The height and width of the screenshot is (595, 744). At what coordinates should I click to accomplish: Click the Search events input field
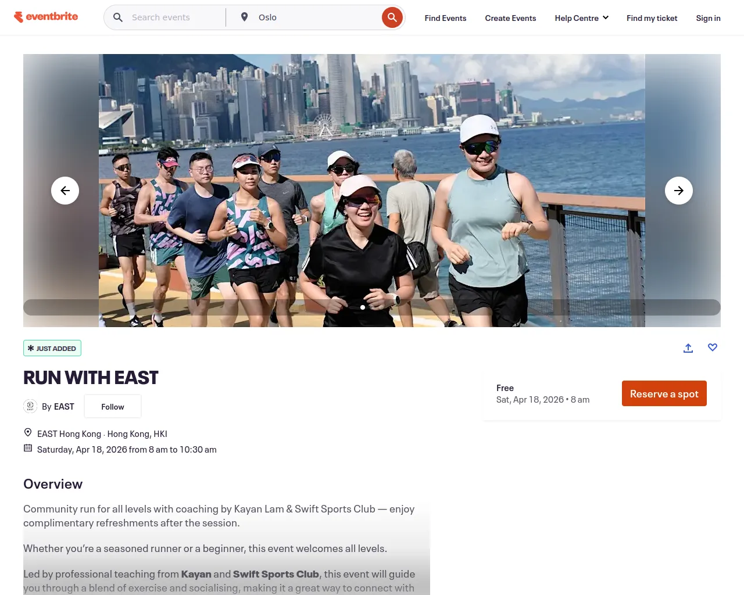tap(174, 17)
